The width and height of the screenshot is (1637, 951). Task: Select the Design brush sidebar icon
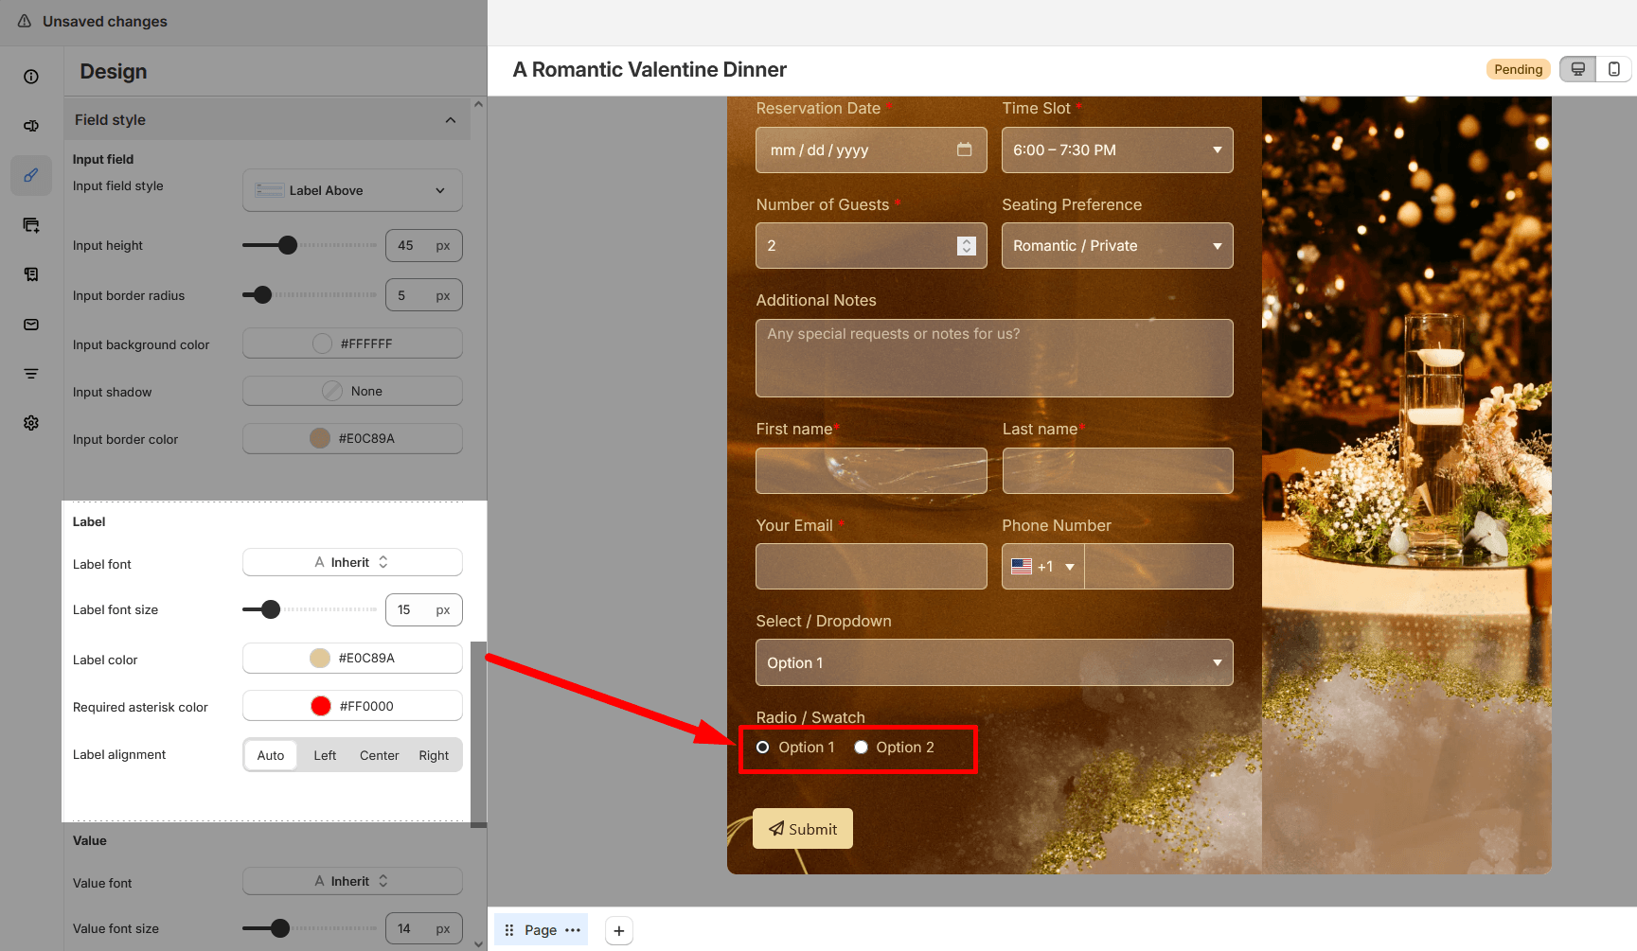pos(31,175)
